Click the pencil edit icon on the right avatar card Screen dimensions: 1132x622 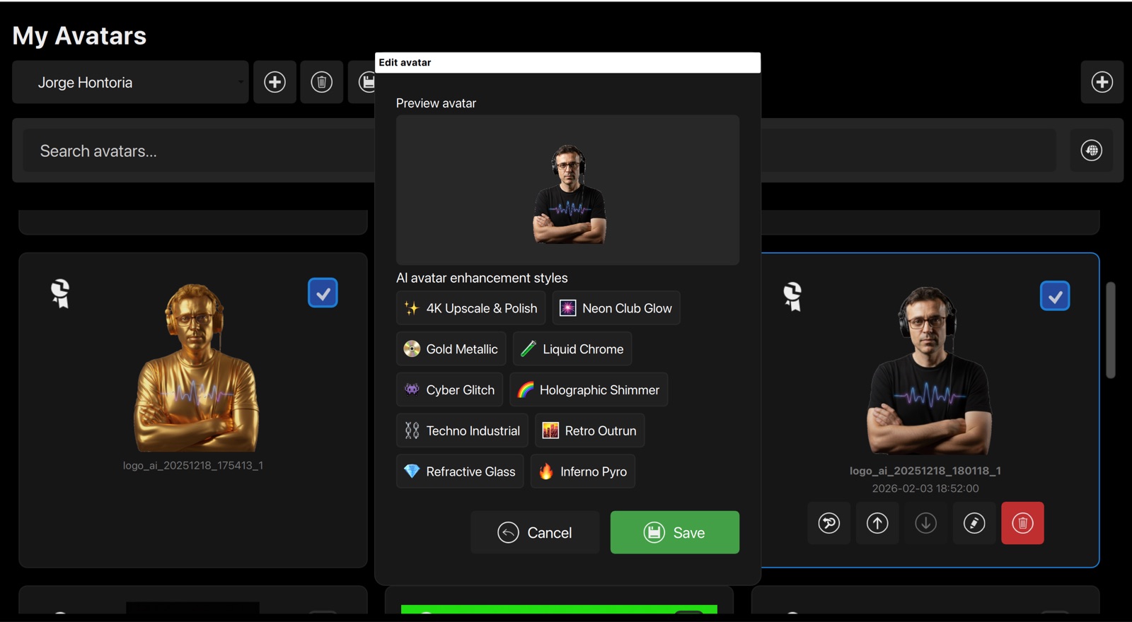click(974, 523)
